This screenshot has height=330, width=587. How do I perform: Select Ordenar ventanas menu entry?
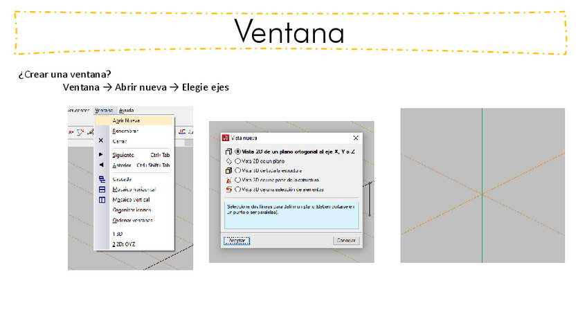[132, 221]
